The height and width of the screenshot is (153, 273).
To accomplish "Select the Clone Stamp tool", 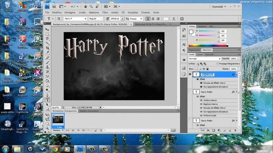I will (47, 67).
